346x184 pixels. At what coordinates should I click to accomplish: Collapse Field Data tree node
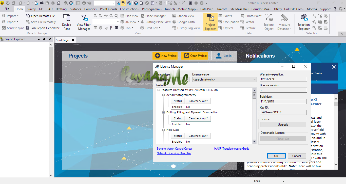(x=164, y=130)
